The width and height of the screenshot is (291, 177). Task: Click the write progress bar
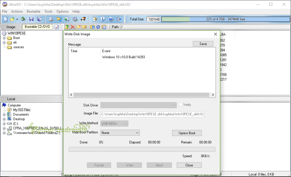coord(142,149)
